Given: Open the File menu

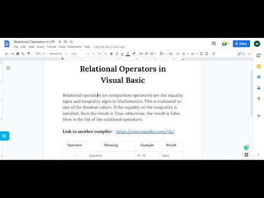Looking at the screenshot, I should 16,47.
